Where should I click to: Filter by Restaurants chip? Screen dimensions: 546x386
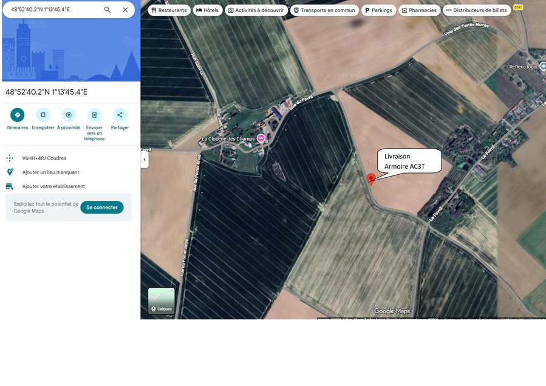point(169,10)
